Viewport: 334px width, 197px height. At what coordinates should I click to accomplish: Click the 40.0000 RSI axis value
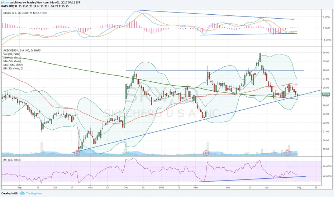coord(327,176)
